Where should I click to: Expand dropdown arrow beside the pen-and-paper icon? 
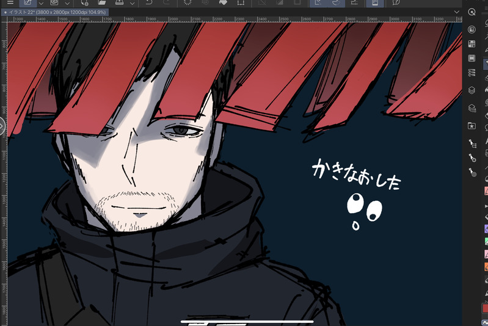(42, 4)
